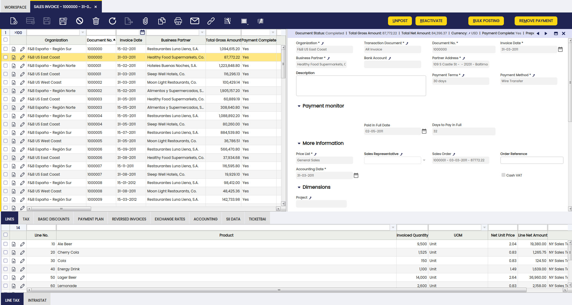This screenshot has width=572, height=305.
Task: Open the Accounting tab
Action: [x=206, y=219]
